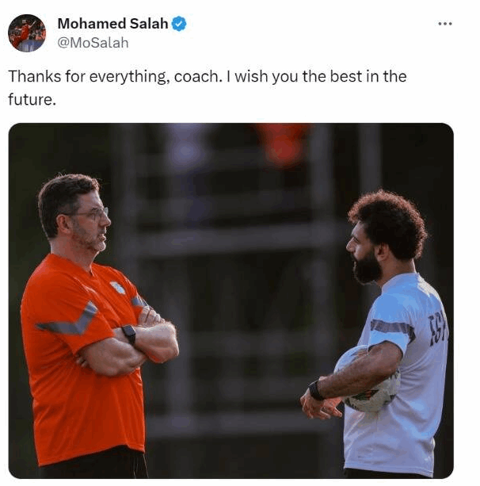The width and height of the screenshot is (480, 486).
Task: Click the blue verified badge icon
Action: point(179,24)
